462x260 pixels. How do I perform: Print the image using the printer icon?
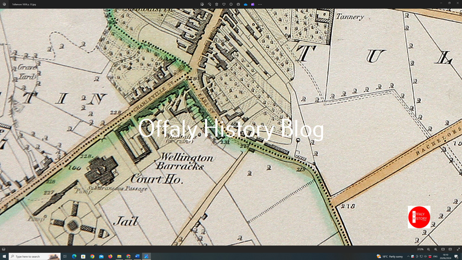click(238, 5)
